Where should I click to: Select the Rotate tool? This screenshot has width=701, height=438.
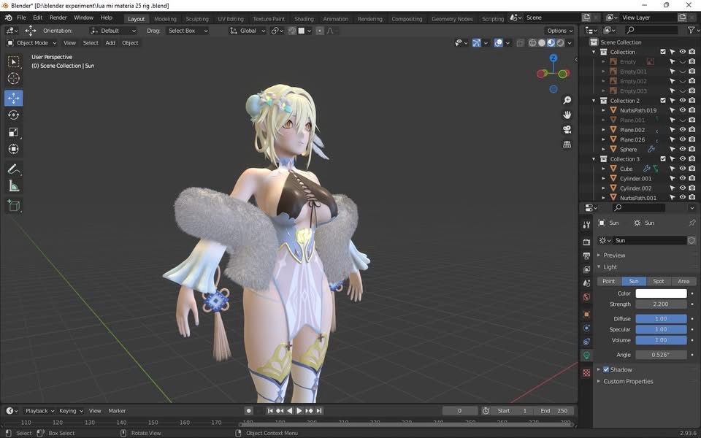pos(14,115)
